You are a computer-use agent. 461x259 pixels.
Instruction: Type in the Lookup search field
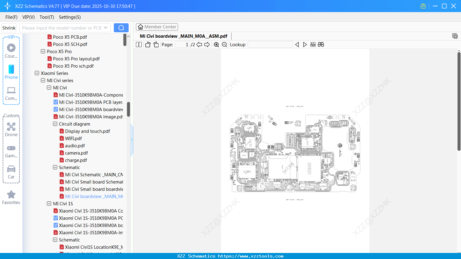click(x=270, y=44)
